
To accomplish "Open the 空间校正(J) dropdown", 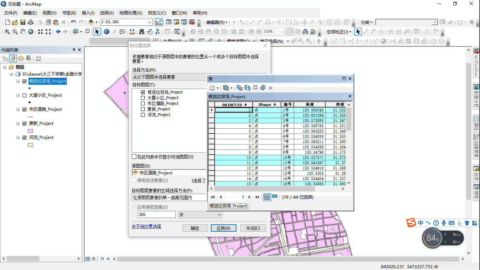I will click(x=339, y=32).
